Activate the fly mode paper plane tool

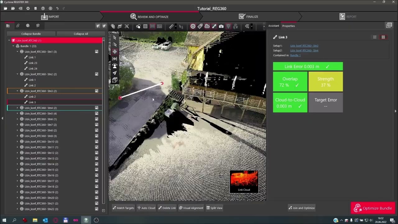[x=115, y=73]
